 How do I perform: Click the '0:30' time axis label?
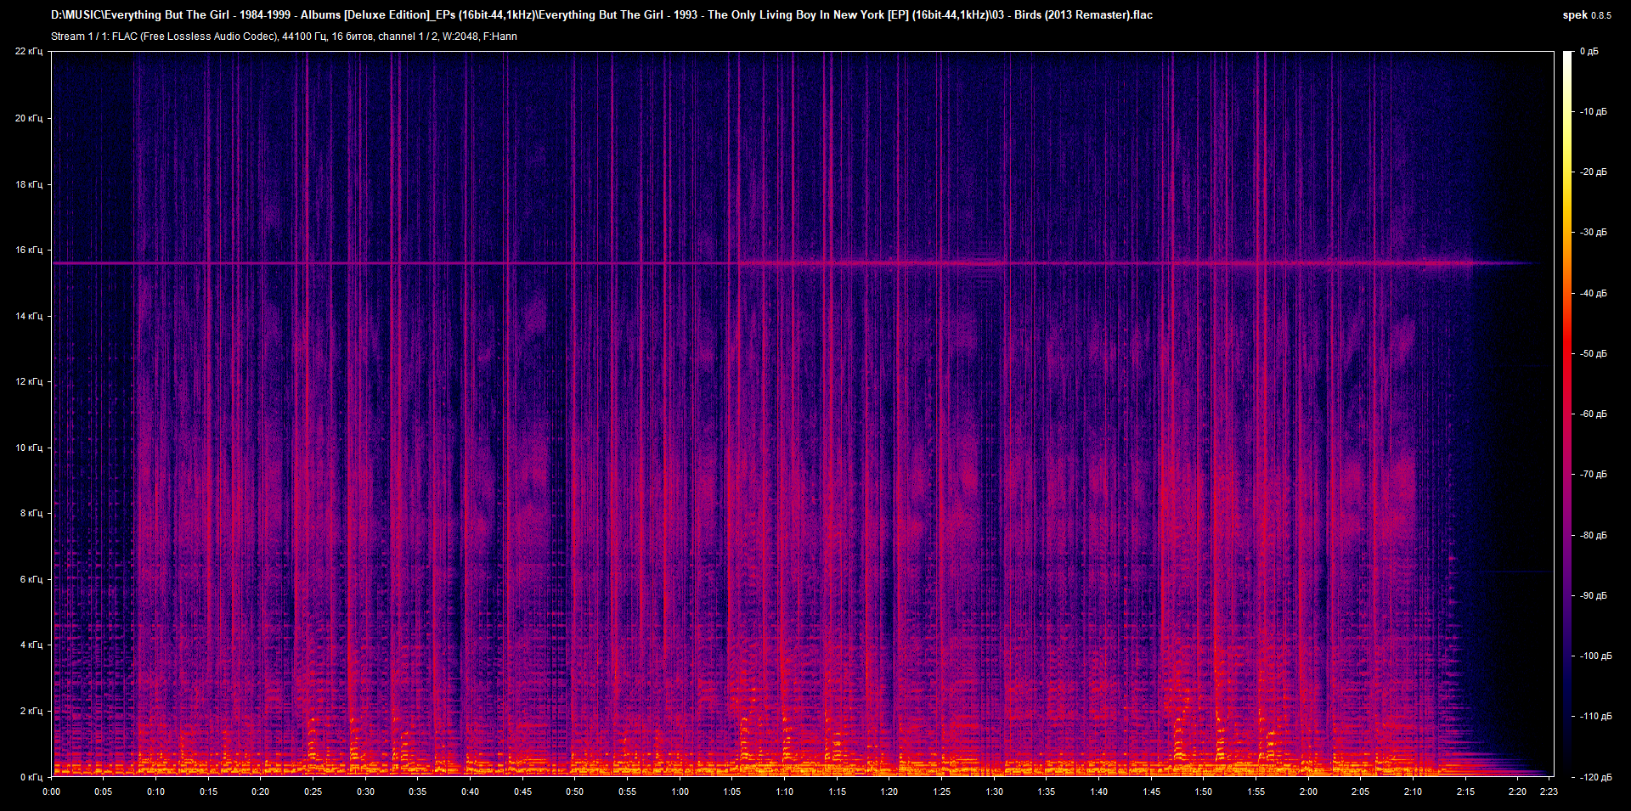(366, 791)
